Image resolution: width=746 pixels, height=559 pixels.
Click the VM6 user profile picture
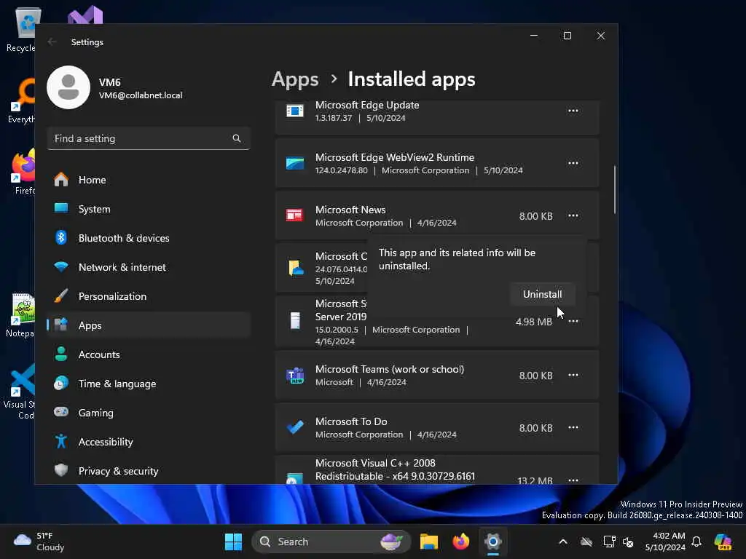[68, 87]
